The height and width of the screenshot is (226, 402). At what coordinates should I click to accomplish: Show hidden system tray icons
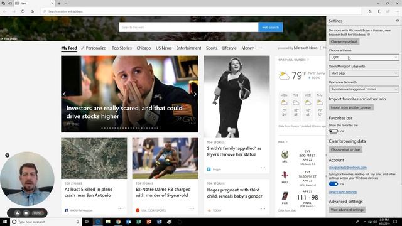click(364, 222)
